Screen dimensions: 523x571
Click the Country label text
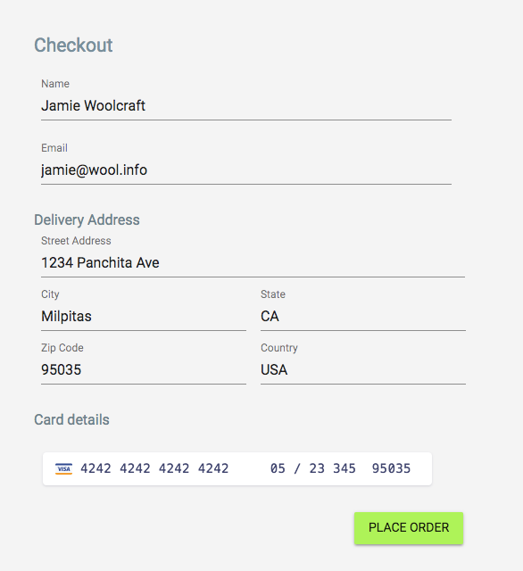pos(279,348)
